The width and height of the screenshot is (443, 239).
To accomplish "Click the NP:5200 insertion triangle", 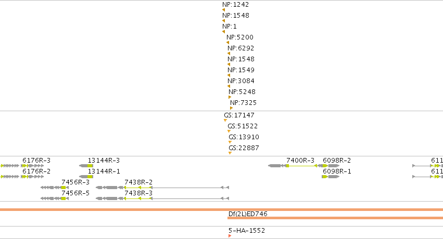I will (227, 43).
